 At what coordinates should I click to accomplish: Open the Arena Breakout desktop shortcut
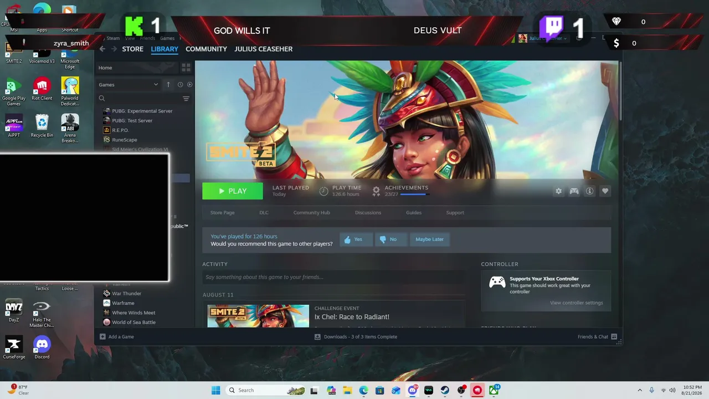70,129
